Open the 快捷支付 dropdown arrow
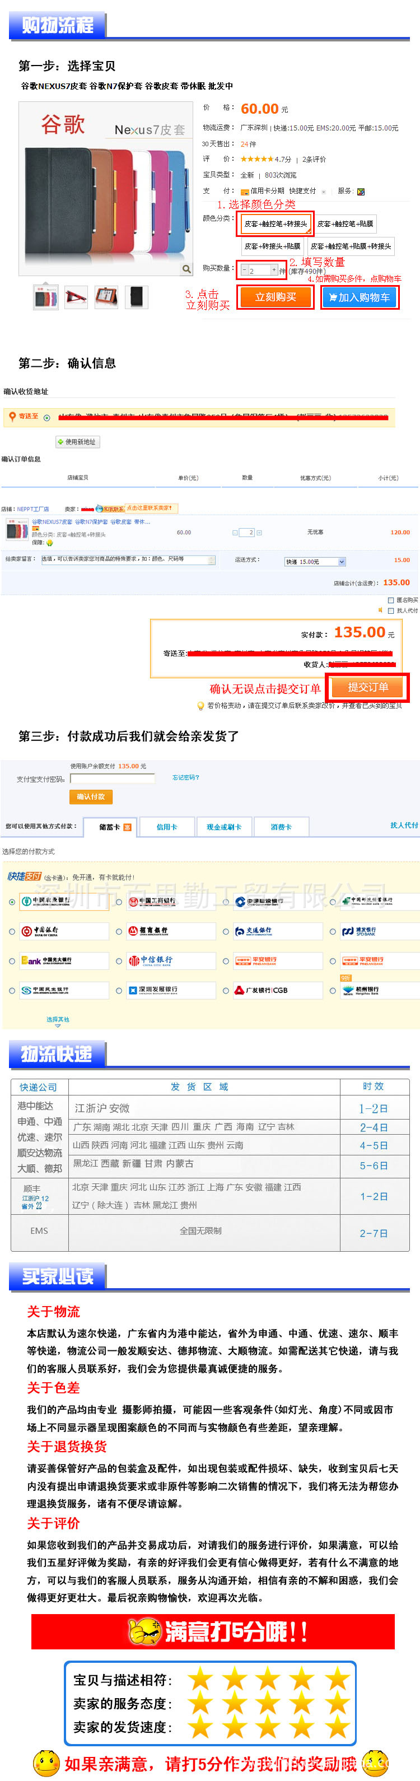 [324, 192]
